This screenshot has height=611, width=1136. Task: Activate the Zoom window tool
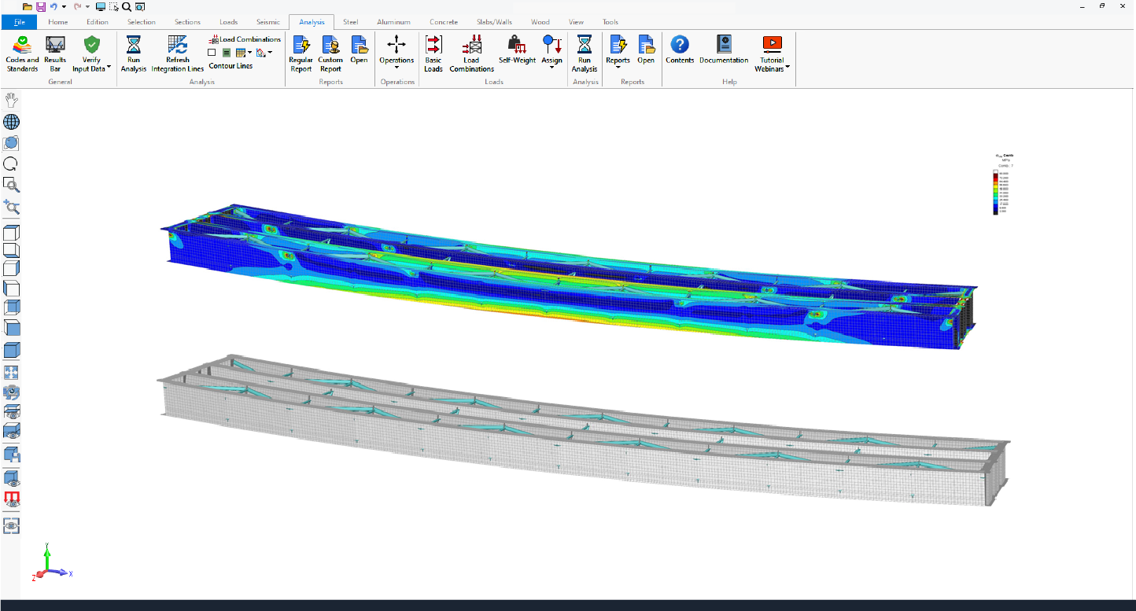(11, 185)
